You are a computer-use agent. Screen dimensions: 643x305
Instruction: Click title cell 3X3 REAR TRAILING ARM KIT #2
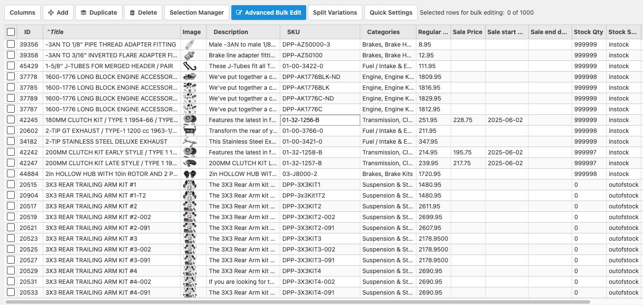coord(112,206)
